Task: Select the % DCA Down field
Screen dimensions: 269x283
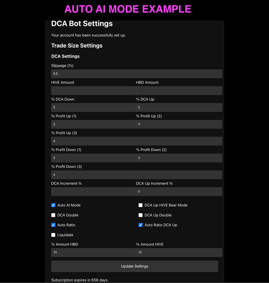Action: (94, 108)
